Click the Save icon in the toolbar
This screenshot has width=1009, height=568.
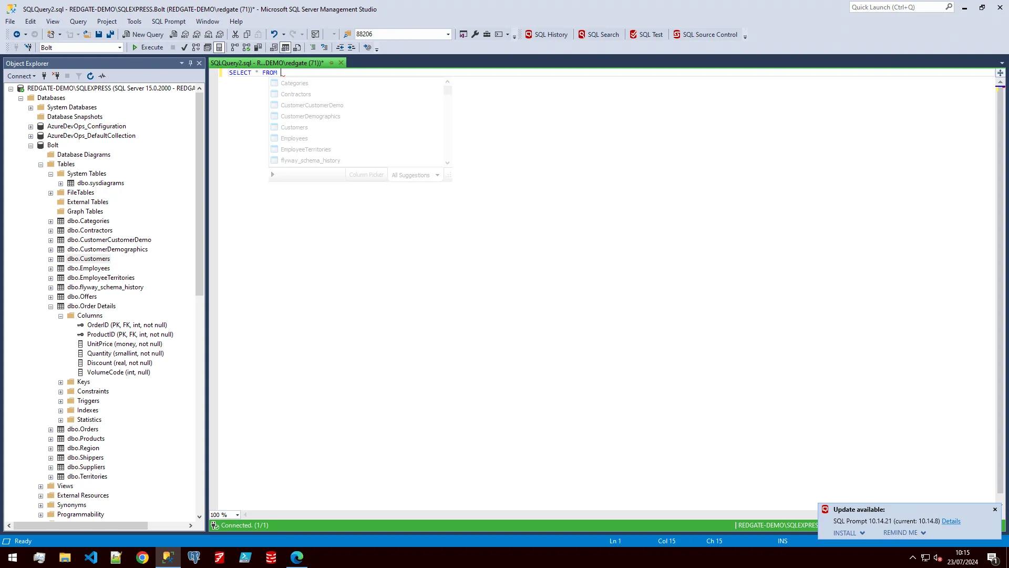[x=99, y=34]
